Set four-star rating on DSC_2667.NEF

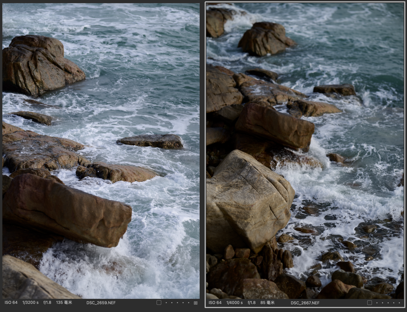tap(394, 303)
